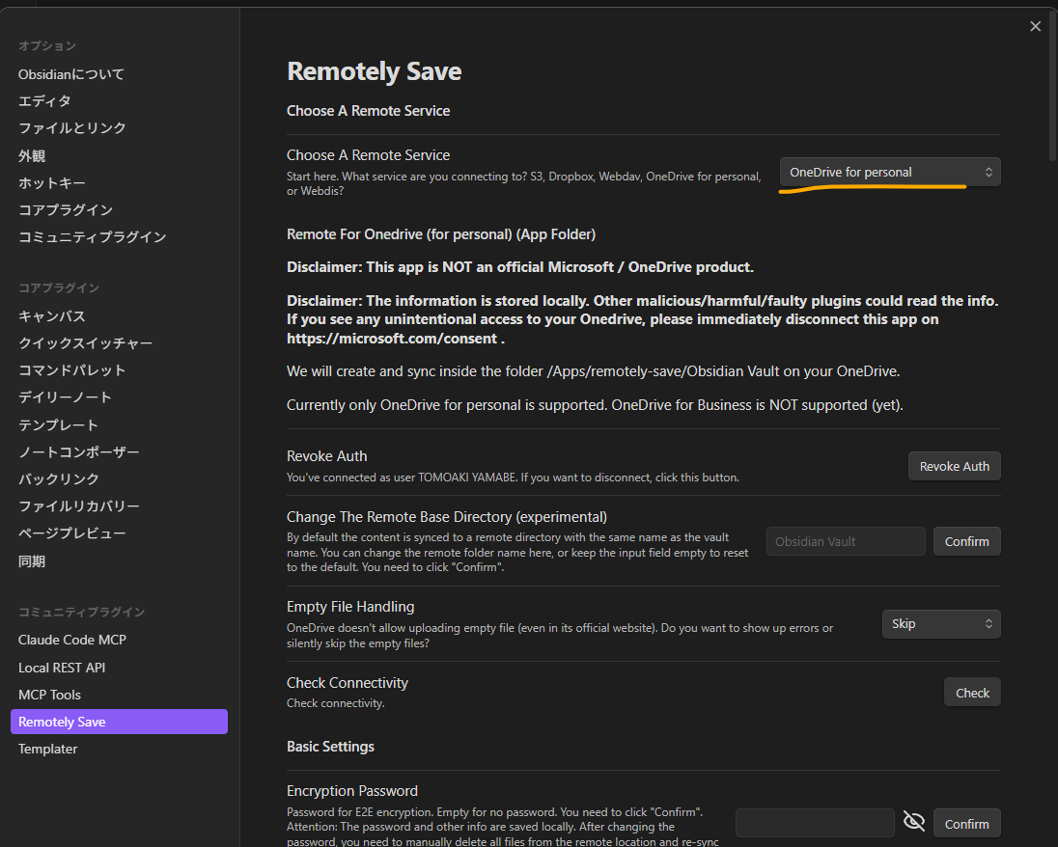Viewport: 1058px width, 847px height.
Task: Toggle password visibility eye icon
Action: click(913, 821)
